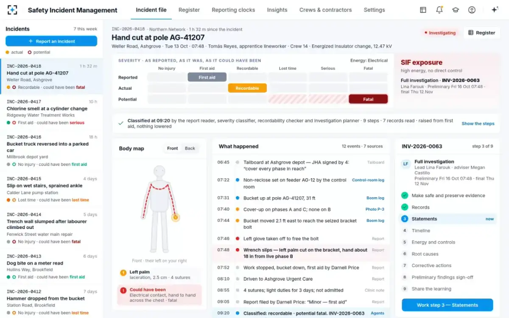Click the app logo icon
Viewport: 509px width, 318px height.
tap(13, 10)
